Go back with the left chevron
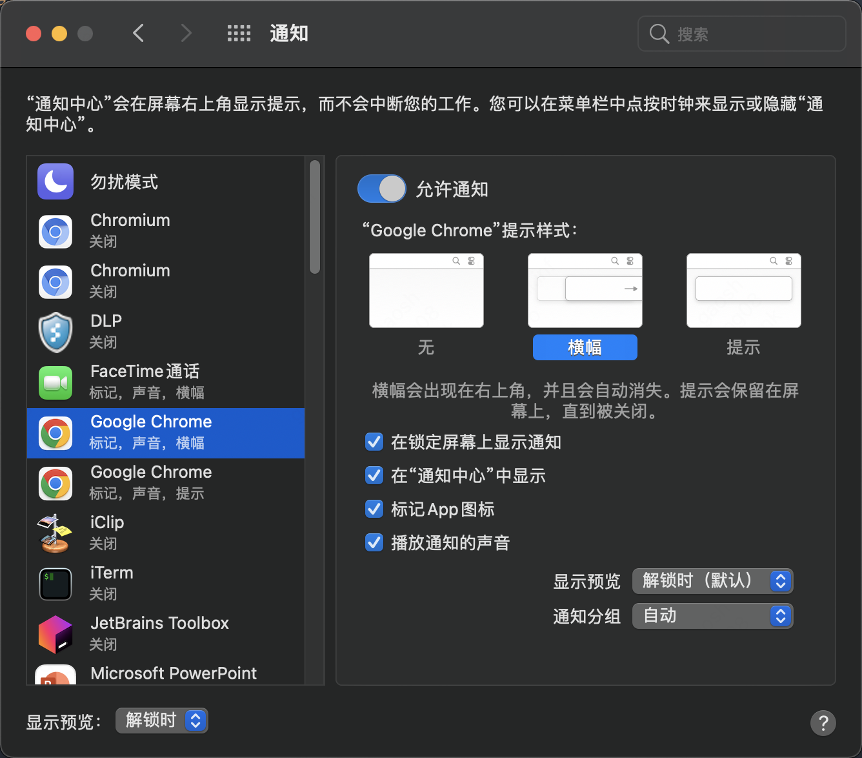 pyautogui.click(x=138, y=33)
